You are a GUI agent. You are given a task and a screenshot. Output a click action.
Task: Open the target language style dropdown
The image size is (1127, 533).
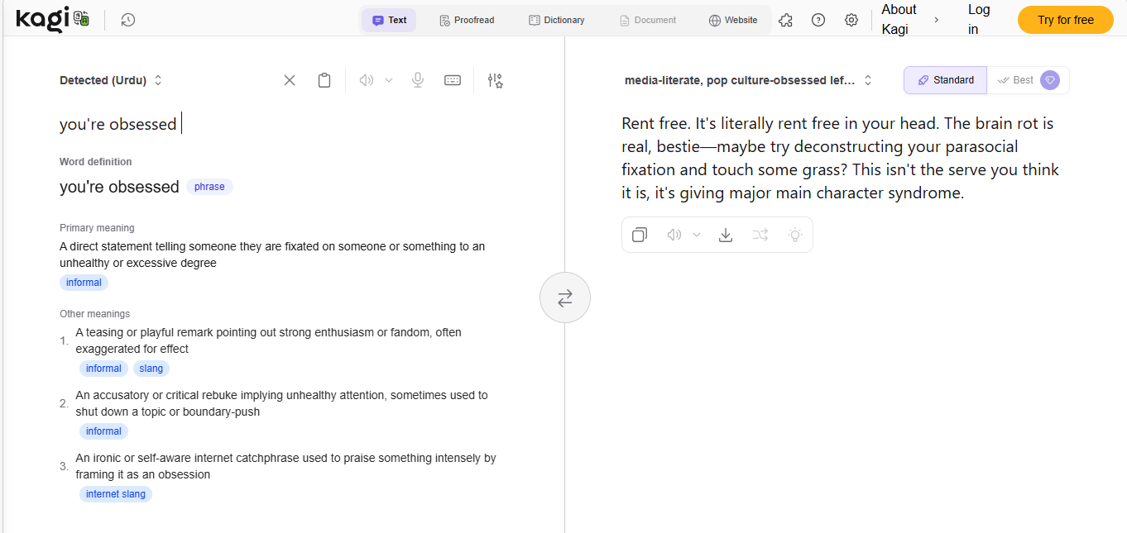[748, 80]
